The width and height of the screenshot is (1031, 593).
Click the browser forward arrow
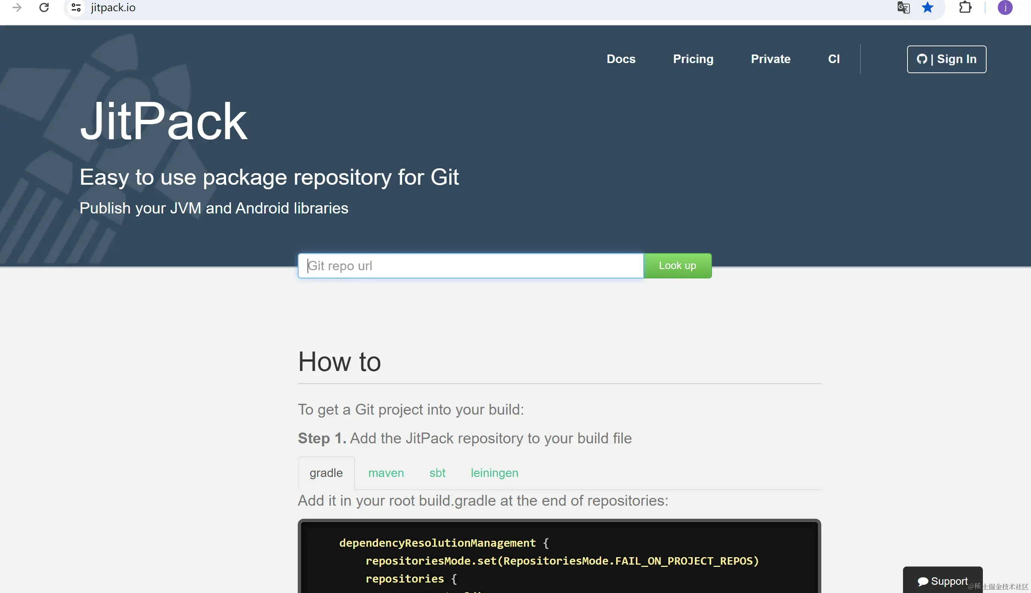(x=17, y=7)
